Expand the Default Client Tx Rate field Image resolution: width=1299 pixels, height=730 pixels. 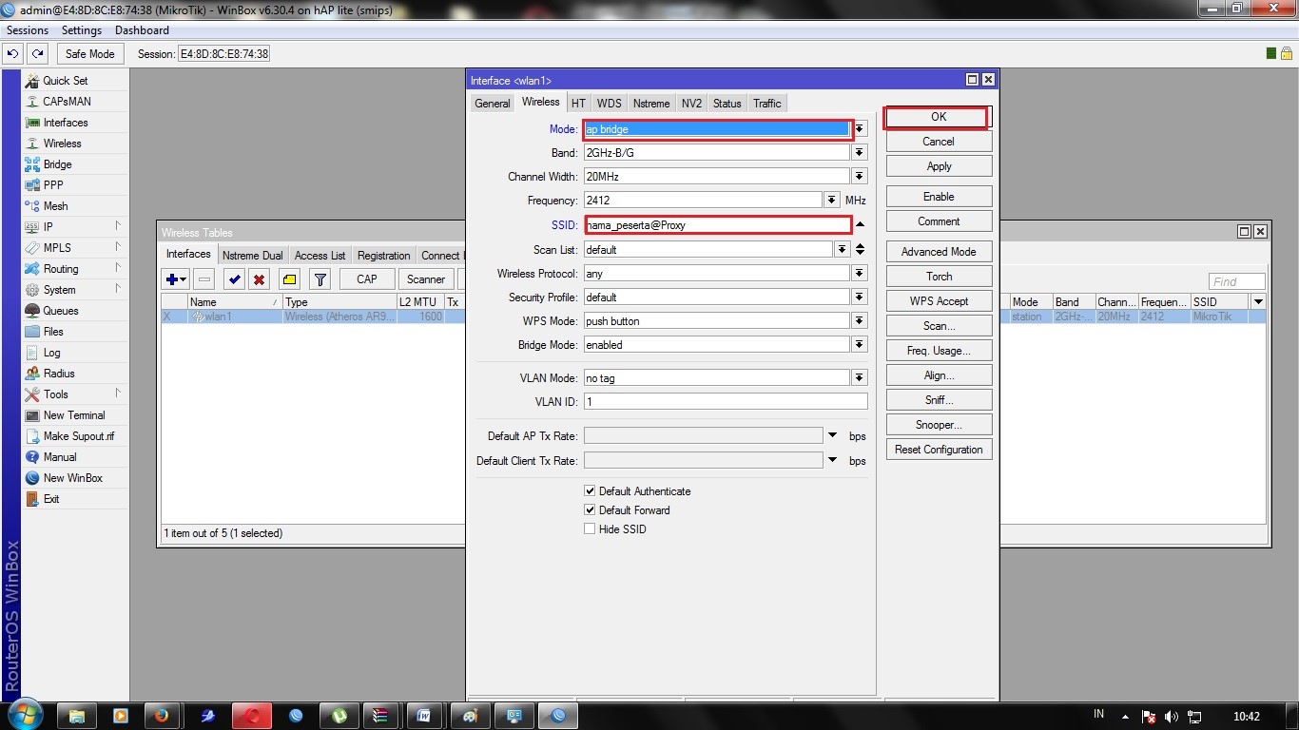coord(832,460)
